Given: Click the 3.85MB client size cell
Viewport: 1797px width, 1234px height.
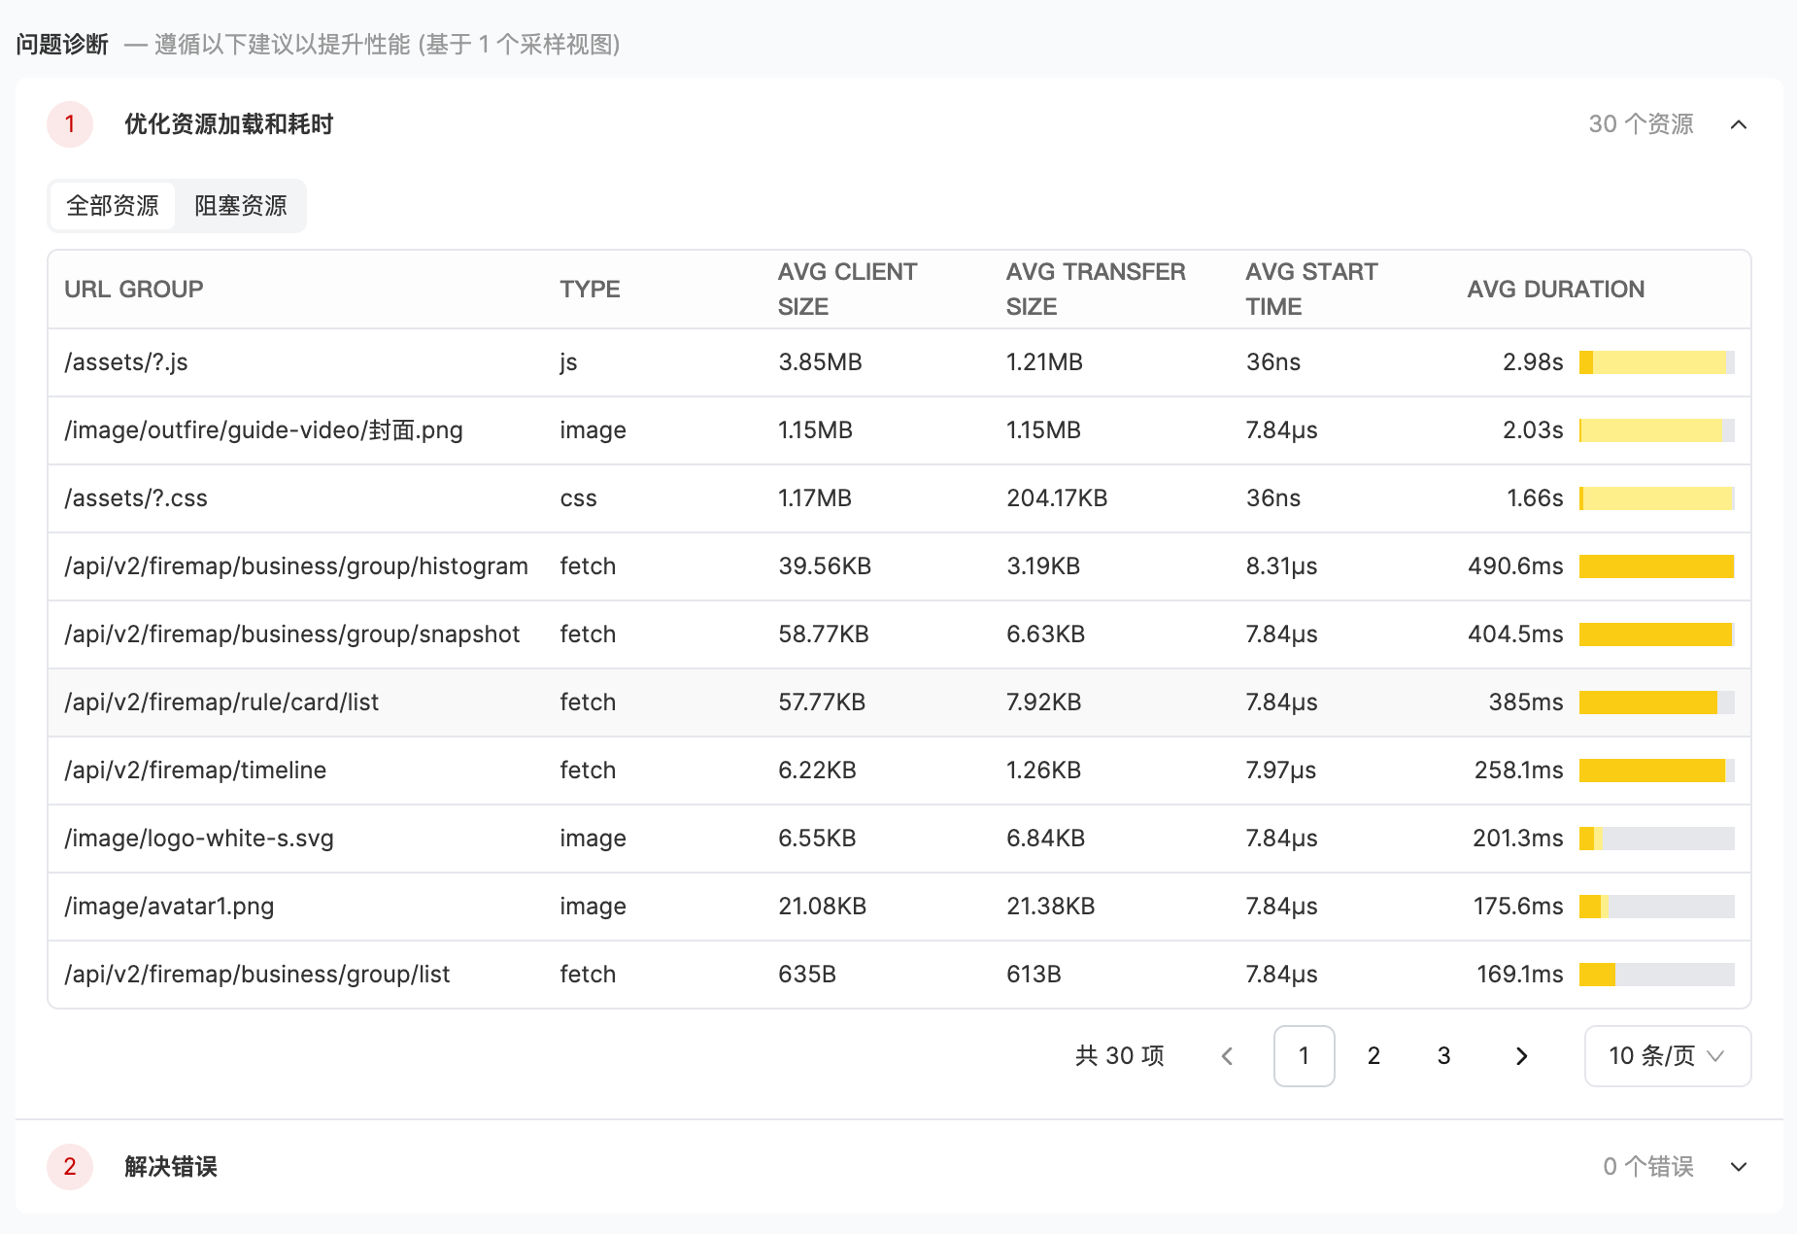Looking at the screenshot, I should [x=821, y=362].
